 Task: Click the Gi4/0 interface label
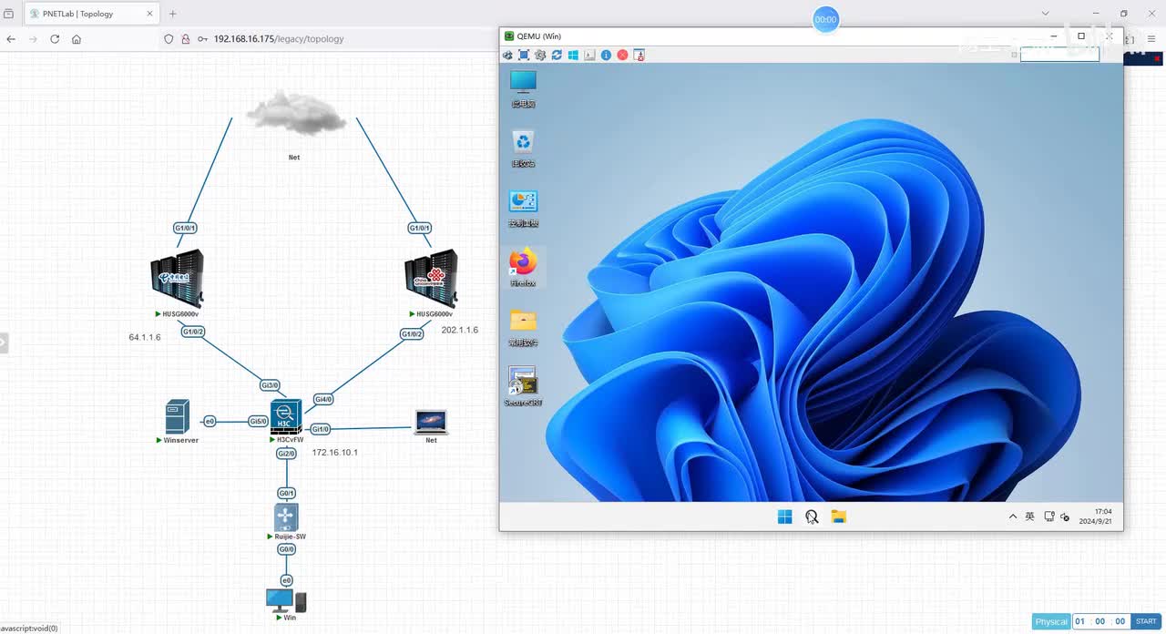pos(323,399)
